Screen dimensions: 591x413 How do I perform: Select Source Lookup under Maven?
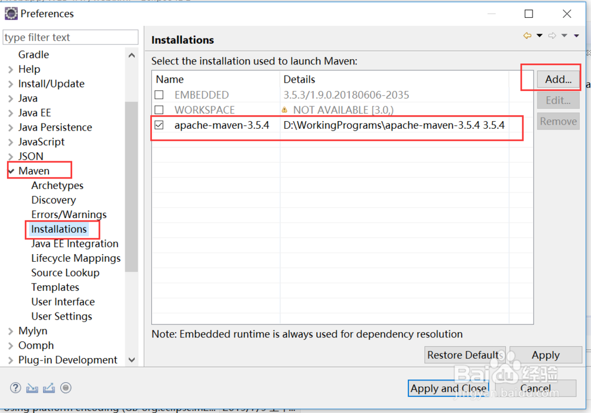tap(65, 273)
